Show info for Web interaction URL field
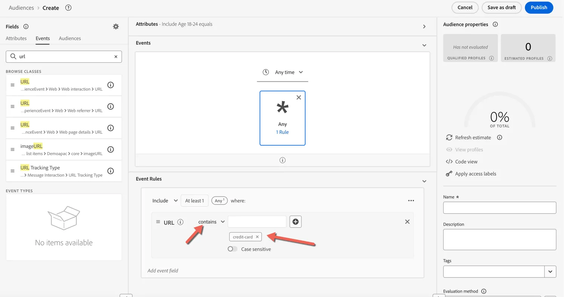This screenshot has width=564, height=297. coord(111,85)
